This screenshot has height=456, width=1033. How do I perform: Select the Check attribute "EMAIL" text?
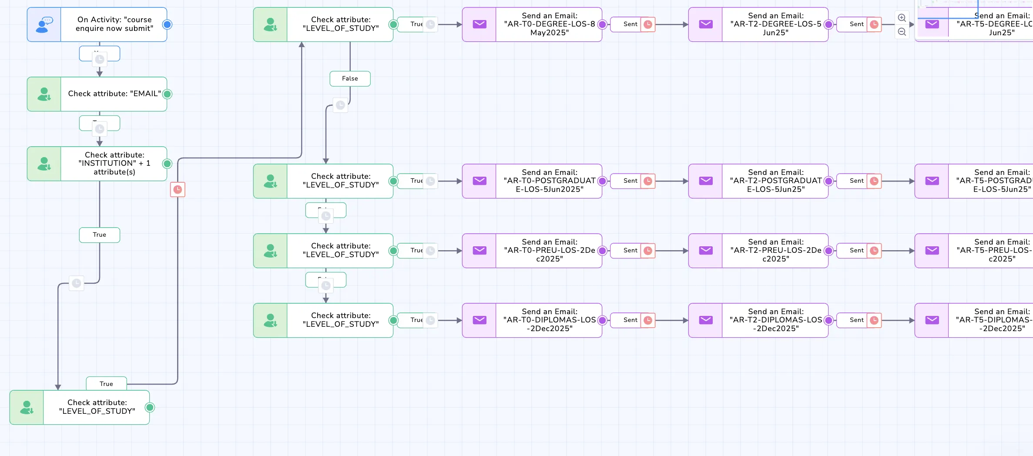(x=114, y=94)
